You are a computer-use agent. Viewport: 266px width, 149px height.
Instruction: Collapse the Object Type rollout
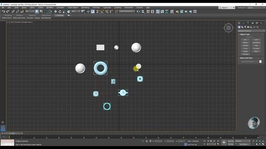[x=245, y=34]
